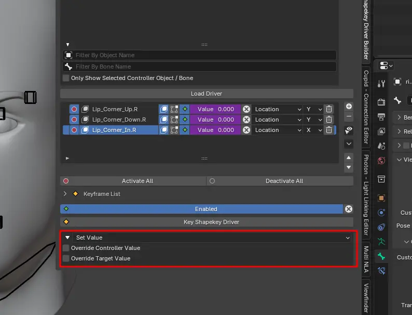Click the Lip_Corner_Down.R purple Value field
The height and width of the screenshot is (315, 412).
point(215,120)
